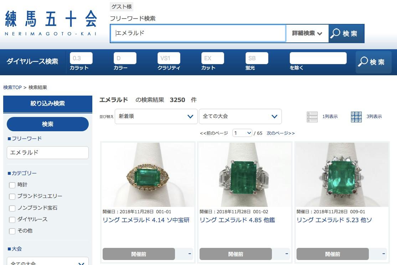This screenshot has height=265, width=397.
Task: Switch to 3列表示 grid view icon
Action: tap(356, 117)
